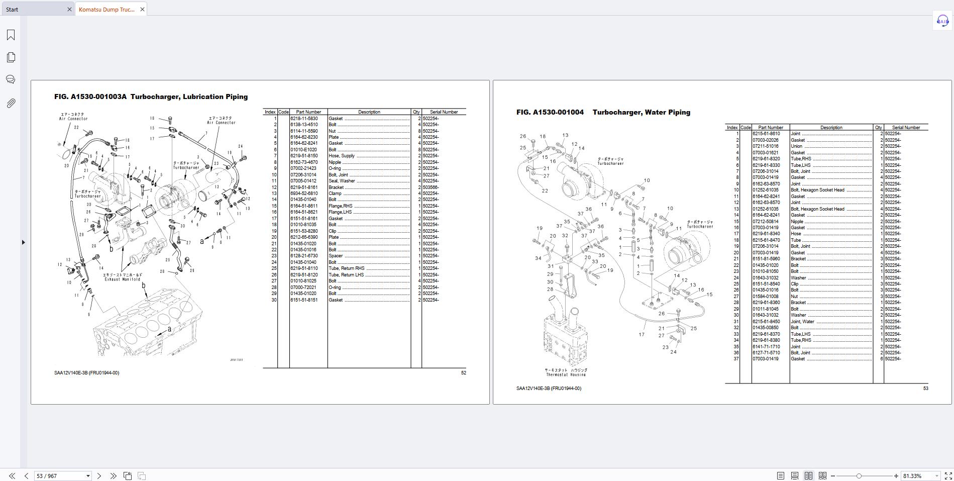Close the Start tab

click(x=69, y=10)
